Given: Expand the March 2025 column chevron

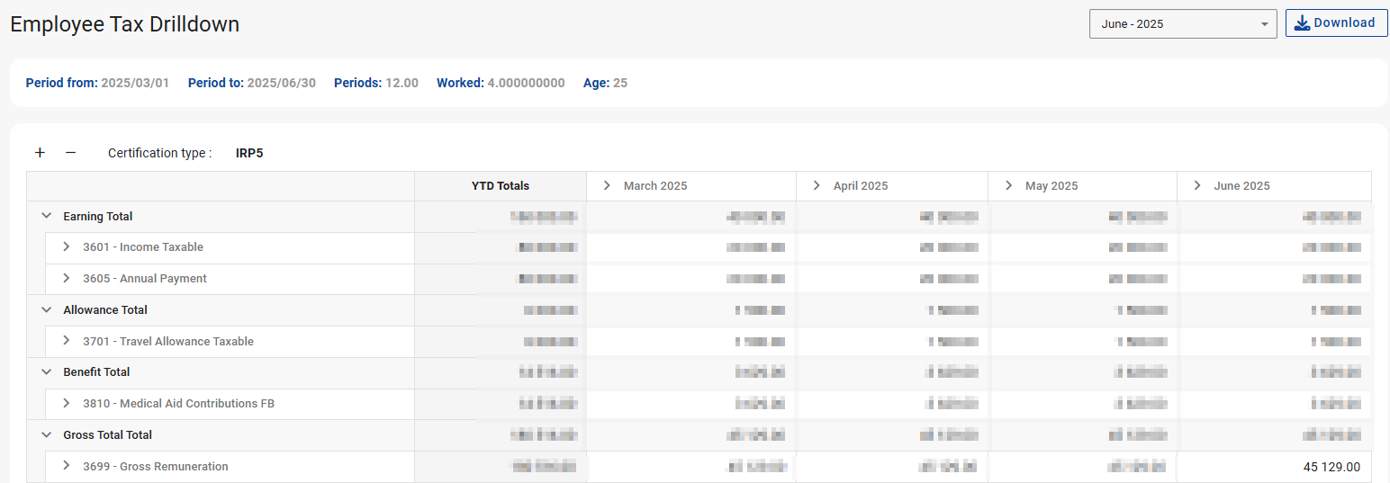Looking at the screenshot, I should (x=607, y=186).
